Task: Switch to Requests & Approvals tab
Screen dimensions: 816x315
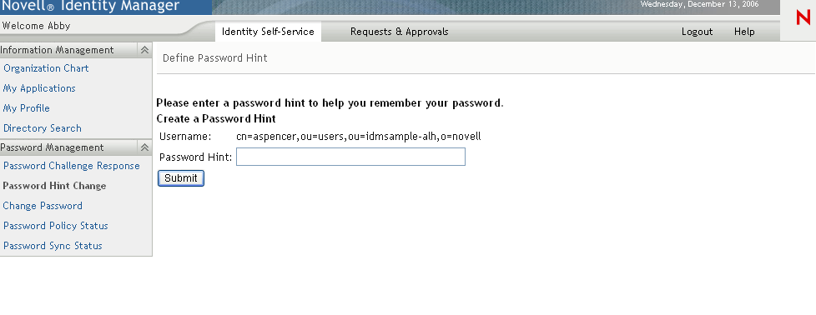Action: [x=399, y=32]
